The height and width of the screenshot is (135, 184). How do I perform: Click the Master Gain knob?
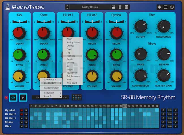164,75
